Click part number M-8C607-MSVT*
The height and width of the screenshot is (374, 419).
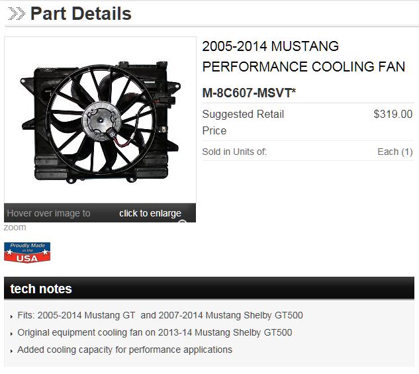249,93
